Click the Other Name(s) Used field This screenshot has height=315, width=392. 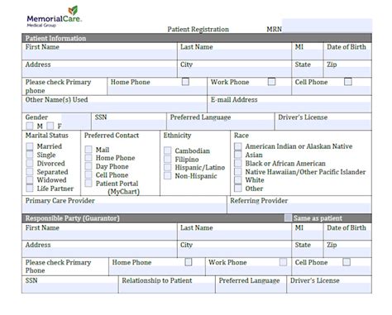(114, 107)
